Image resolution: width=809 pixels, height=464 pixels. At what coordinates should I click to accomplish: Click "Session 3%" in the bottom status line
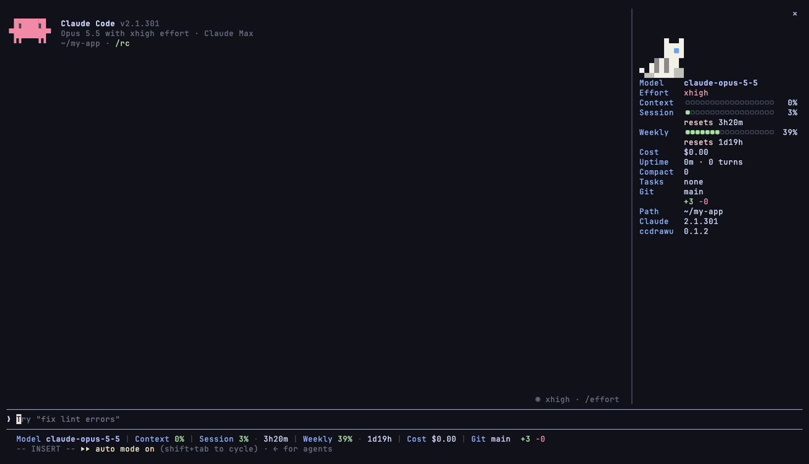[224, 439]
